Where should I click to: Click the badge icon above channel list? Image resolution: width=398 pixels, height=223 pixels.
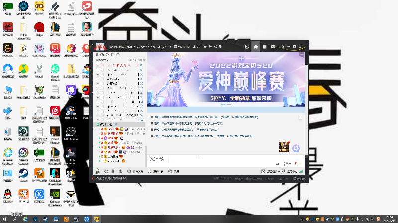107,55
